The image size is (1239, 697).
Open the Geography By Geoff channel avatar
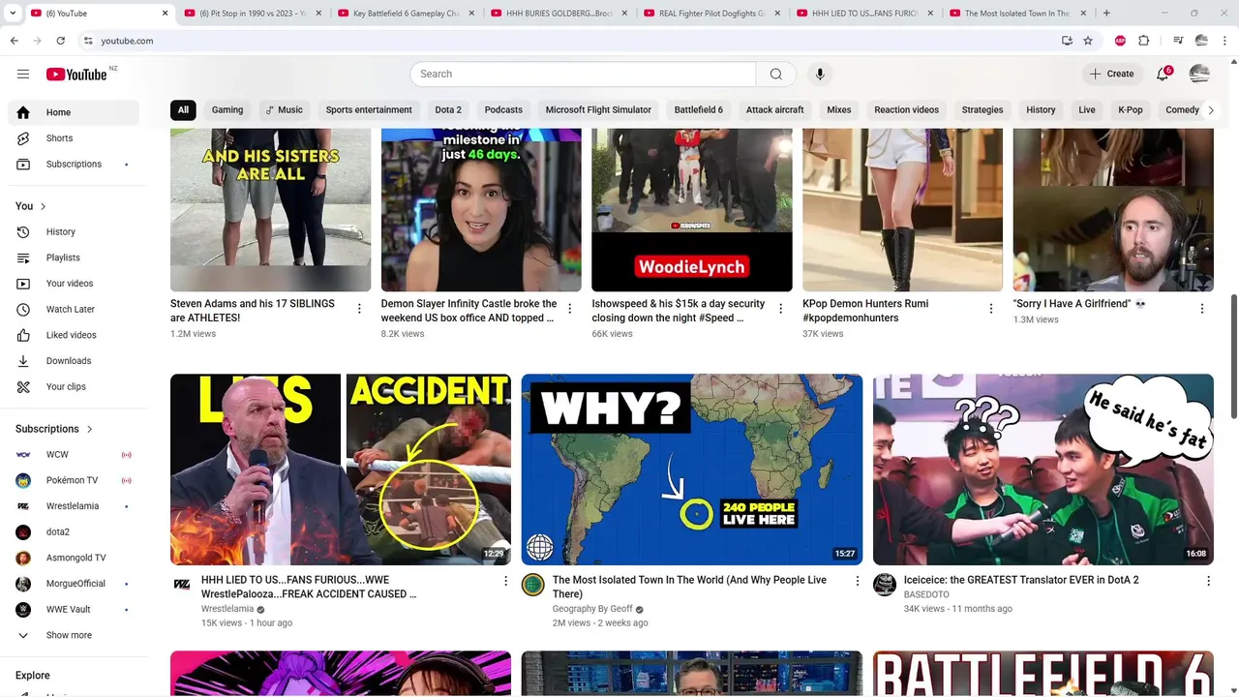click(533, 585)
